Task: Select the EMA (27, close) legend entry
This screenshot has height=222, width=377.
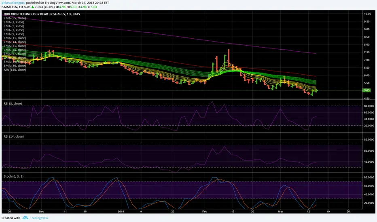Action: point(15,54)
